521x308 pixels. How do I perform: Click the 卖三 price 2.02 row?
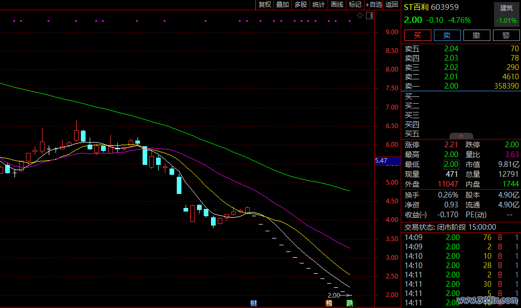click(461, 67)
